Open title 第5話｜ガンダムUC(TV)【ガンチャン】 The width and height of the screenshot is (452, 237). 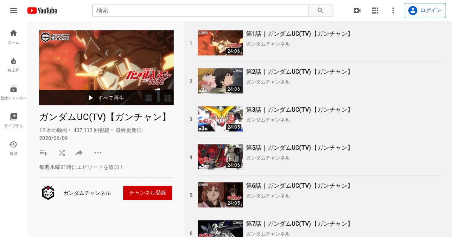(x=299, y=148)
